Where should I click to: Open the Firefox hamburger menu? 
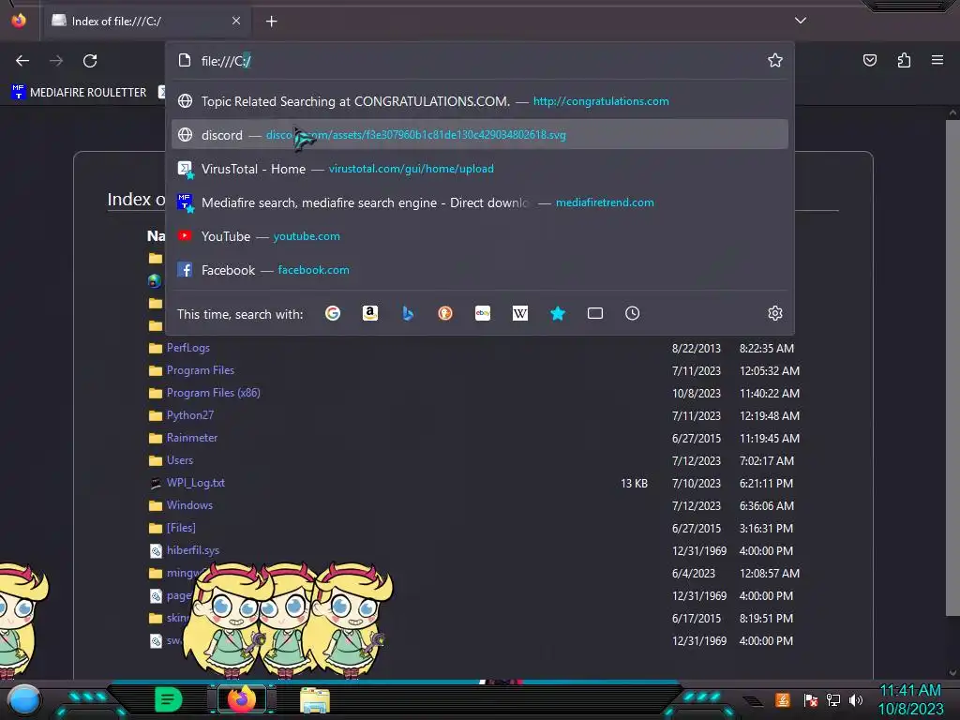pos(937,60)
